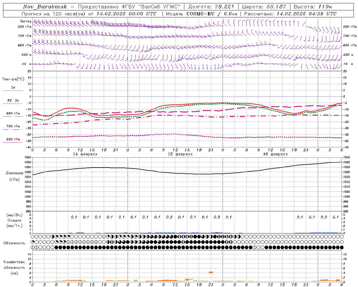Select 'Прогноз на 120 часа(ов)' header text
Image resolution: width=358 pixels, height=287 pixels.
pos(54,14)
